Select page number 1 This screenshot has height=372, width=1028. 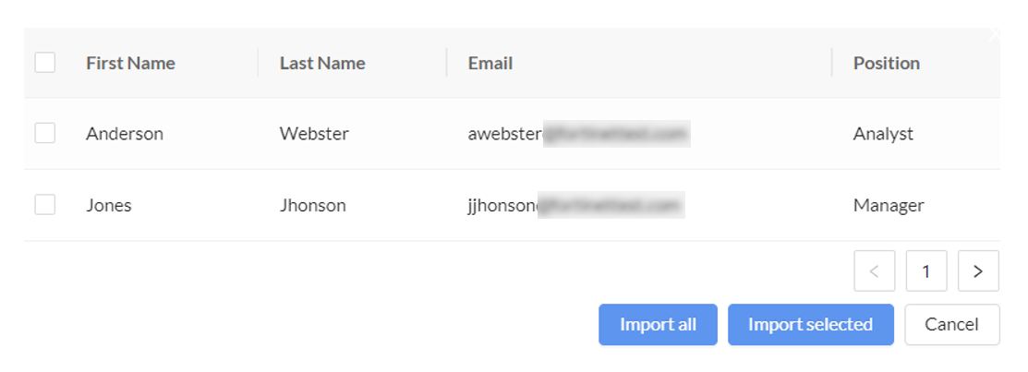click(926, 271)
